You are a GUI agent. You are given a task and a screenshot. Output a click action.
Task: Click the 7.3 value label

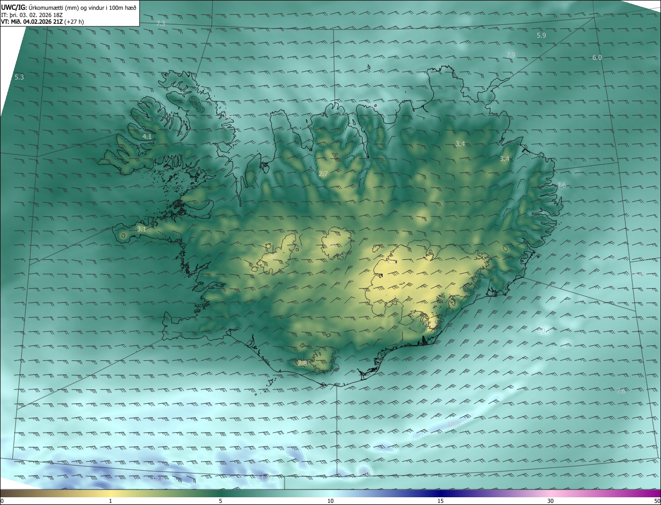(x=161, y=24)
